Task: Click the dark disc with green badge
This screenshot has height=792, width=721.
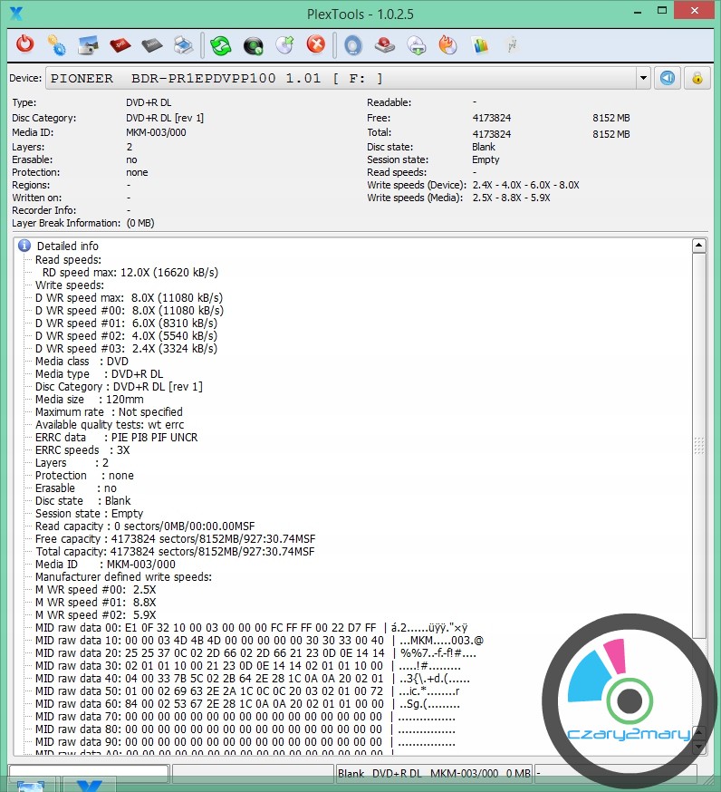Action: pos(254,43)
